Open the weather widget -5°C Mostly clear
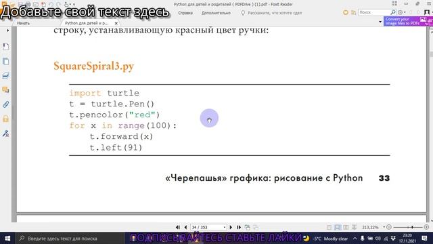433x244 pixels. 325,238
